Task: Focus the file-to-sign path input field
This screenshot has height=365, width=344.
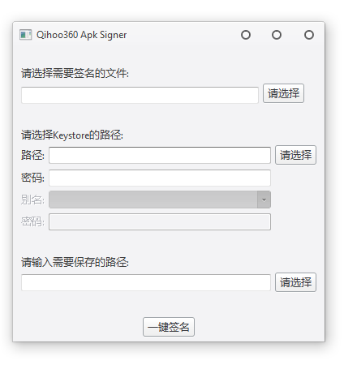Action: pos(140,95)
